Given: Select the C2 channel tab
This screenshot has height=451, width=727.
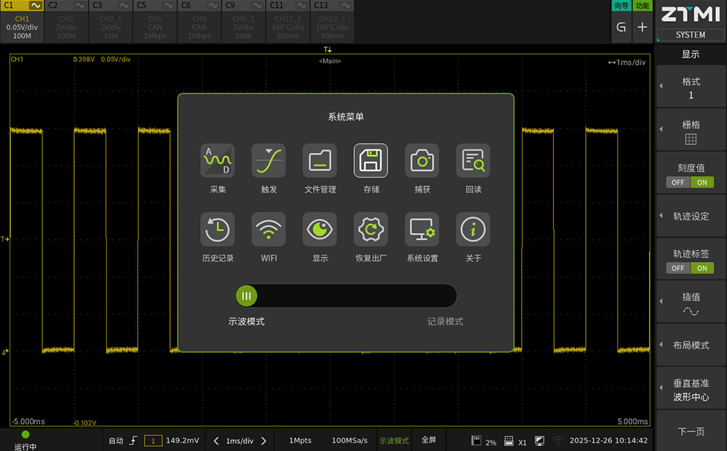Looking at the screenshot, I should click(65, 21).
